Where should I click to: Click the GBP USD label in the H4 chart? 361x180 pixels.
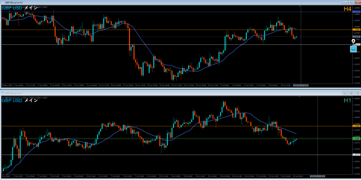(12, 8)
